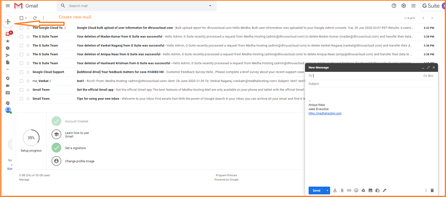This screenshot has width=446, height=197.
Task: Tick the checkbox for the test1 email
Action: [x=21, y=81]
